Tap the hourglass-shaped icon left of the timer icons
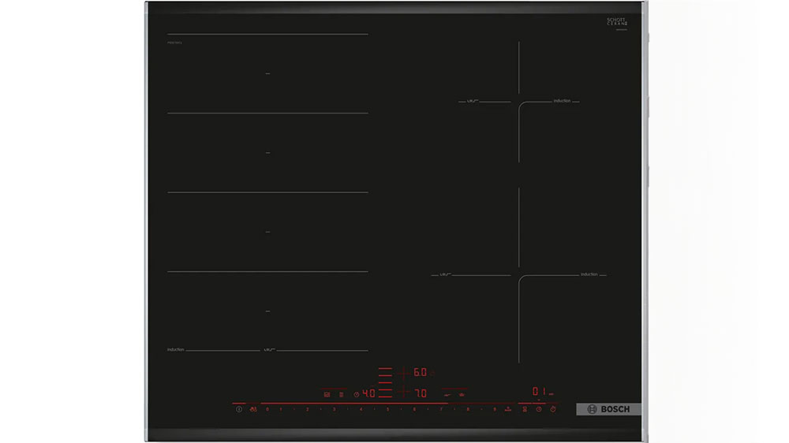 click(x=525, y=409)
